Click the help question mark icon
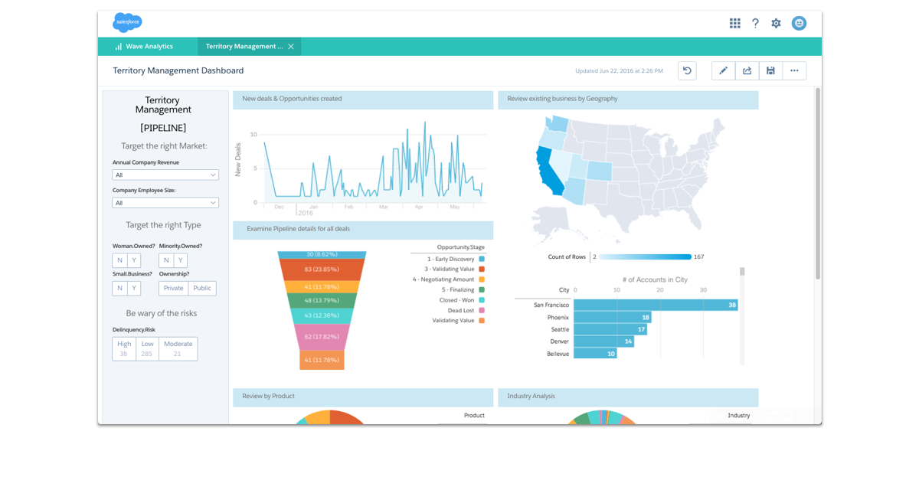919x490 pixels. point(755,24)
